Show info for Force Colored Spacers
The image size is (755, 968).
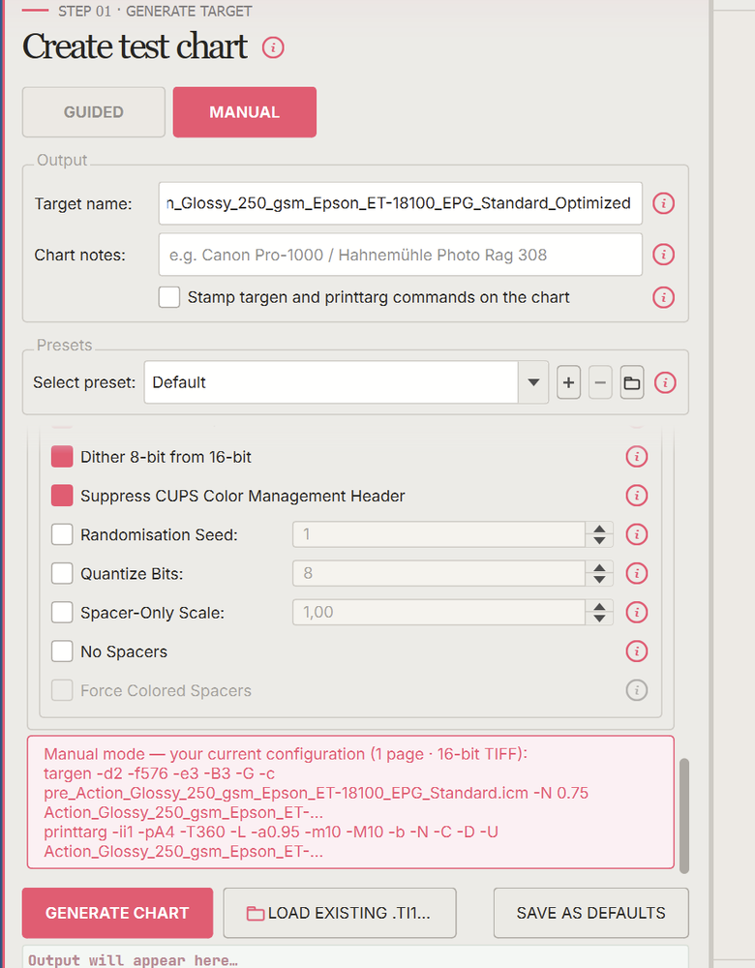click(637, 690)
